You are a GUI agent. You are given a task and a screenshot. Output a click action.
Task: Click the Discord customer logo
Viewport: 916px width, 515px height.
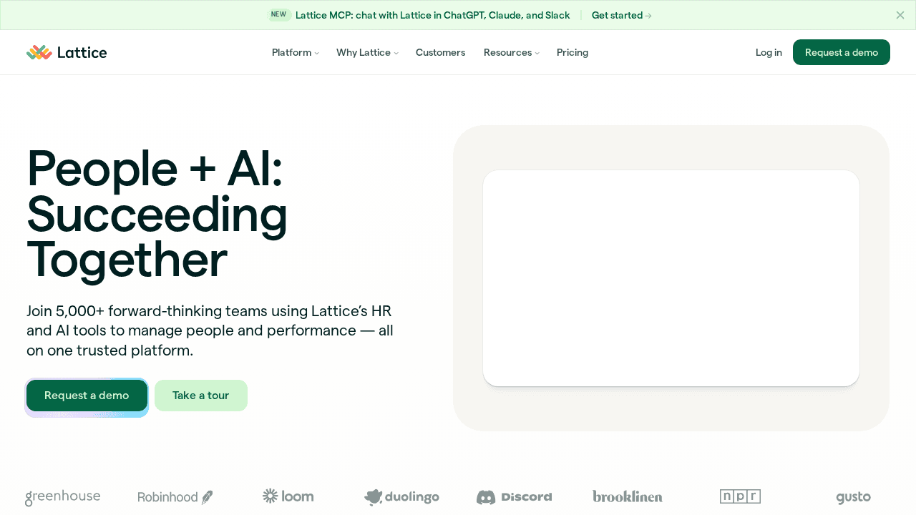coord(514,497)
